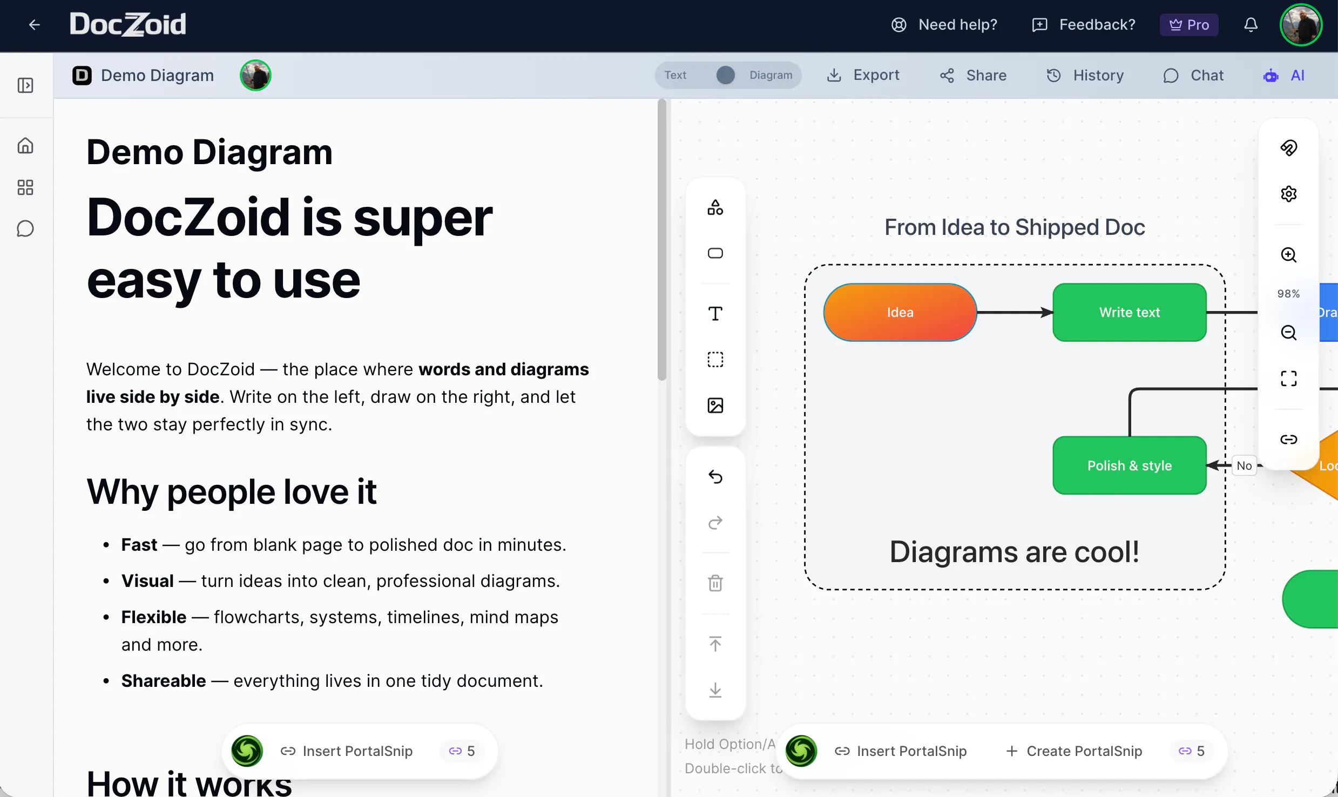The image size is (1338, 797).
Task: Select the Polish & style node
Action: click(1130, 465)
